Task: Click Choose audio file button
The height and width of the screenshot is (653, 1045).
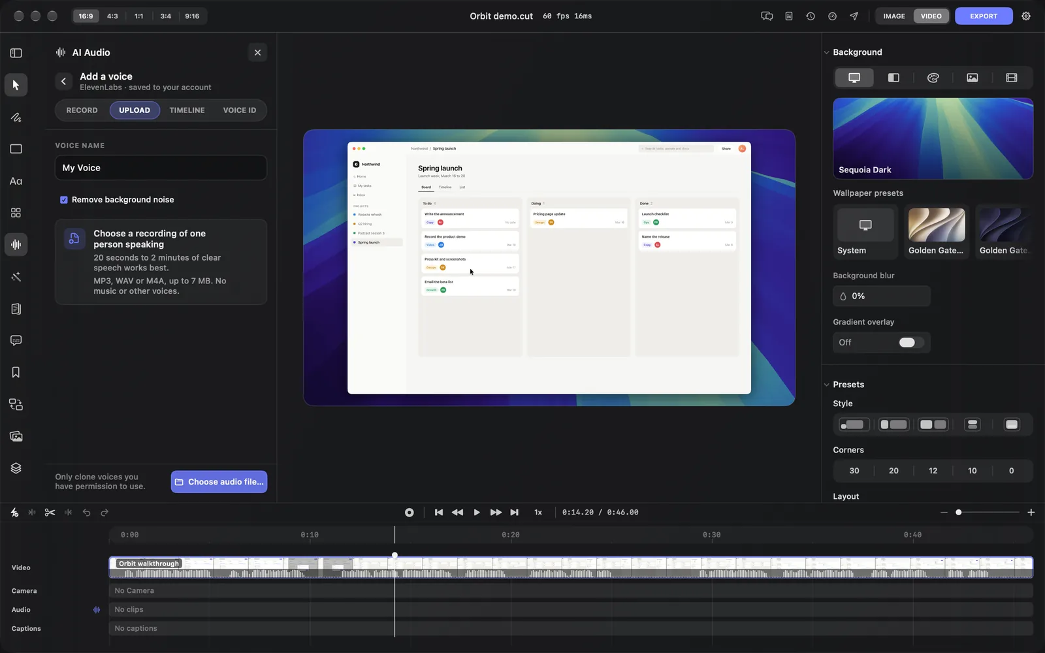Action: tap(219, 482)
